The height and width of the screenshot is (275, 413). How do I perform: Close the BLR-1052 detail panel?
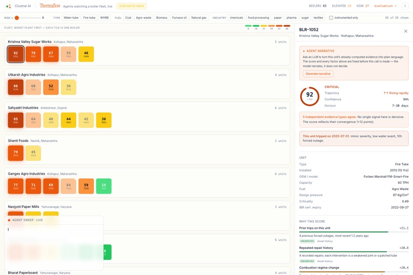point(406,31)
